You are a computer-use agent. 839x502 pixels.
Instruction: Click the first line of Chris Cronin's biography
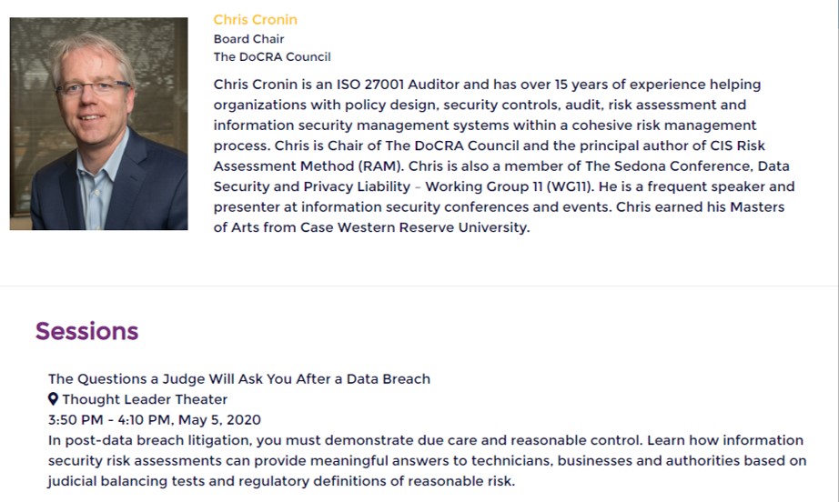pyautogui.click(x=487, y=85)
